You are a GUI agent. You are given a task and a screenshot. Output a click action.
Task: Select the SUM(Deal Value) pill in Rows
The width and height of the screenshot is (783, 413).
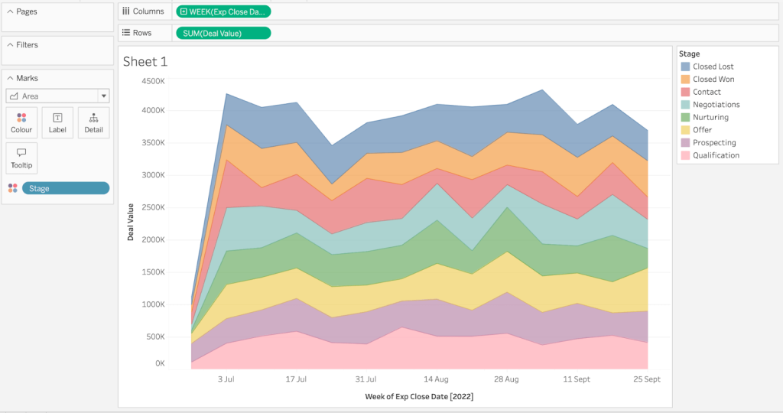(x=223, y=33)
